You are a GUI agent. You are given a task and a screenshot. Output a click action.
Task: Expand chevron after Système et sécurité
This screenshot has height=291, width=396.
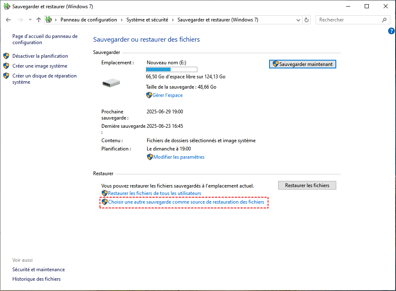tap(173, 20)
